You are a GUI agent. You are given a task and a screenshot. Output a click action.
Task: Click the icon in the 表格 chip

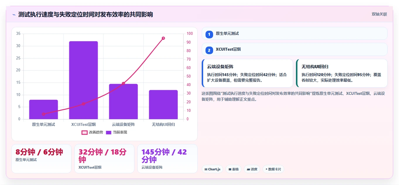pyautogui.click(x=230, y=169)
